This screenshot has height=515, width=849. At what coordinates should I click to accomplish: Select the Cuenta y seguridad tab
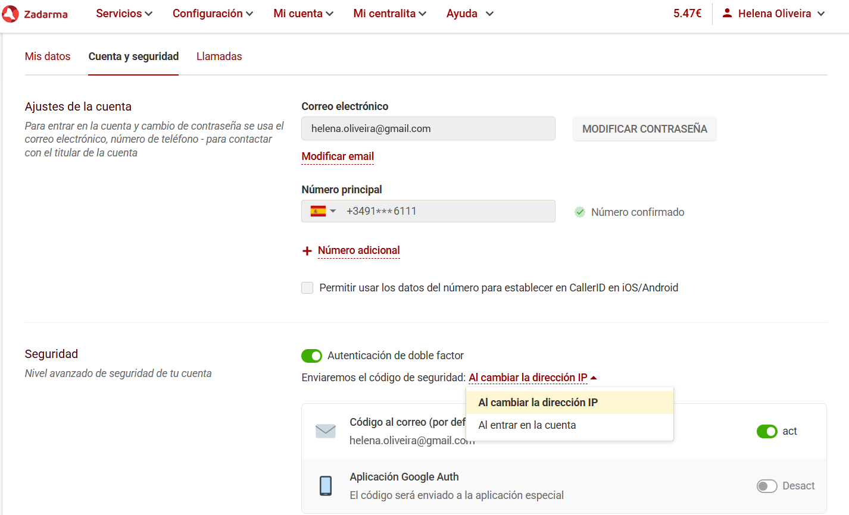coord(133,56)
